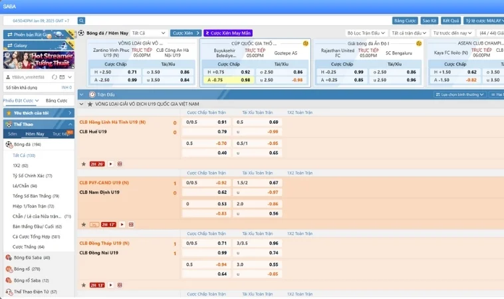
Task: Open statistics grid icon for Đồng Tháp U19 match
Action: tap(119, 284)
